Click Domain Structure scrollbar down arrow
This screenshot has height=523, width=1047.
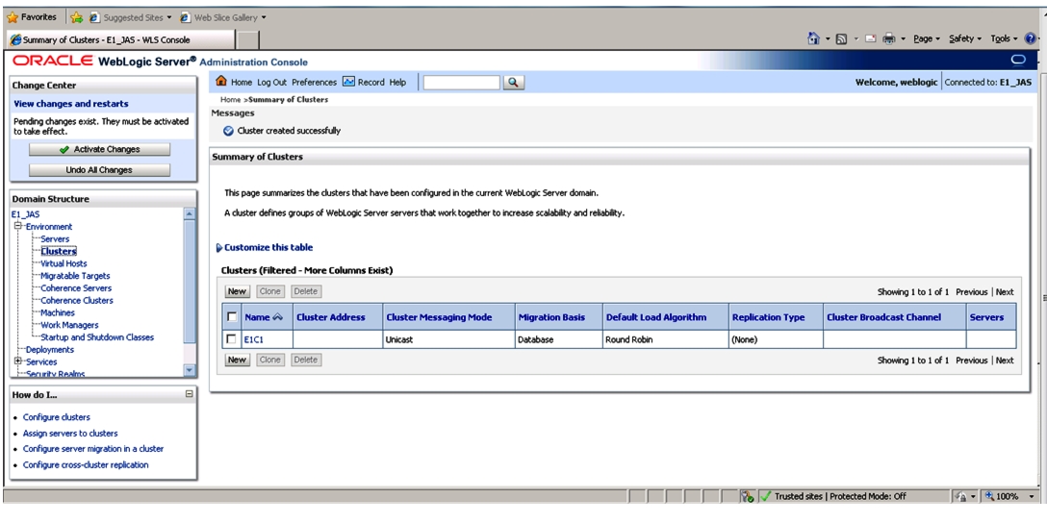pyautogui.click(x=190, y=369)
